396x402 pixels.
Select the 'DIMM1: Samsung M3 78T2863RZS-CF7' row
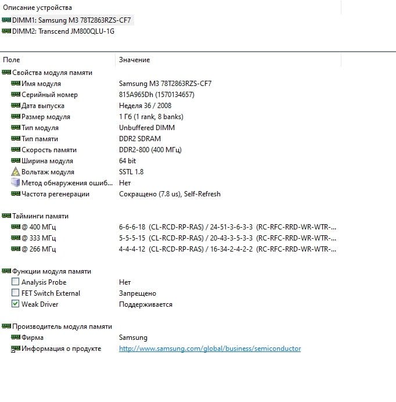[x=67, y=20]
